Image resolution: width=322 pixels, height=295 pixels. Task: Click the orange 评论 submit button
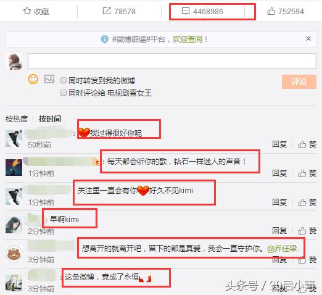(299, 81)
